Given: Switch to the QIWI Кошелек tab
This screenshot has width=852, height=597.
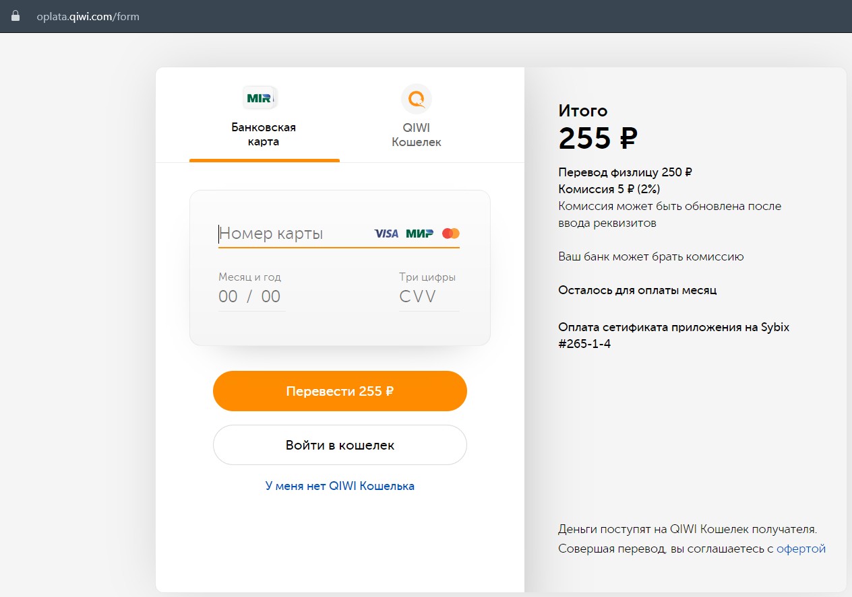Looking at the screenshot, I should point(416,134).
